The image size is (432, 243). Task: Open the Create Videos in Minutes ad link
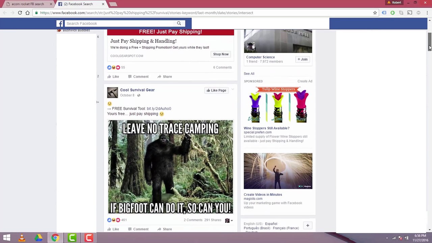263,195
